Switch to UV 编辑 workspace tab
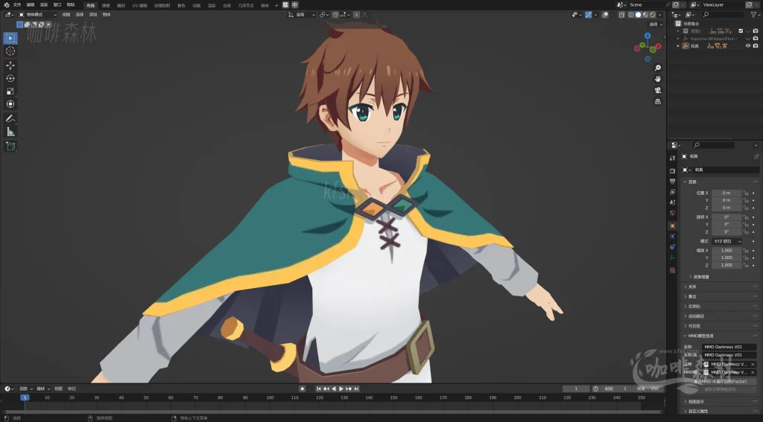The width and height of the screenshot is (763, 422). point(139,5)
